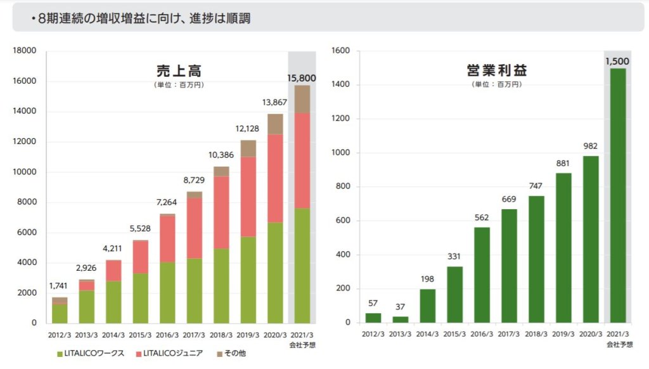
Task: Click the brown その他 legend swatch
Action: click(x=220, y=354)
